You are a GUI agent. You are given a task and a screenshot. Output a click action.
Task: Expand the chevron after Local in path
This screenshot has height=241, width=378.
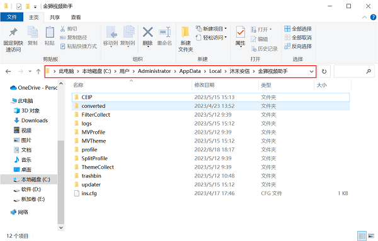point(226,72)
